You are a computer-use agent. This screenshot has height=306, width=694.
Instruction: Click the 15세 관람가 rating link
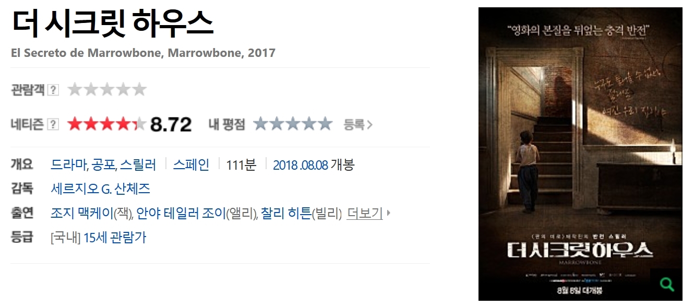pyautogui.click(x=115, y=238)
